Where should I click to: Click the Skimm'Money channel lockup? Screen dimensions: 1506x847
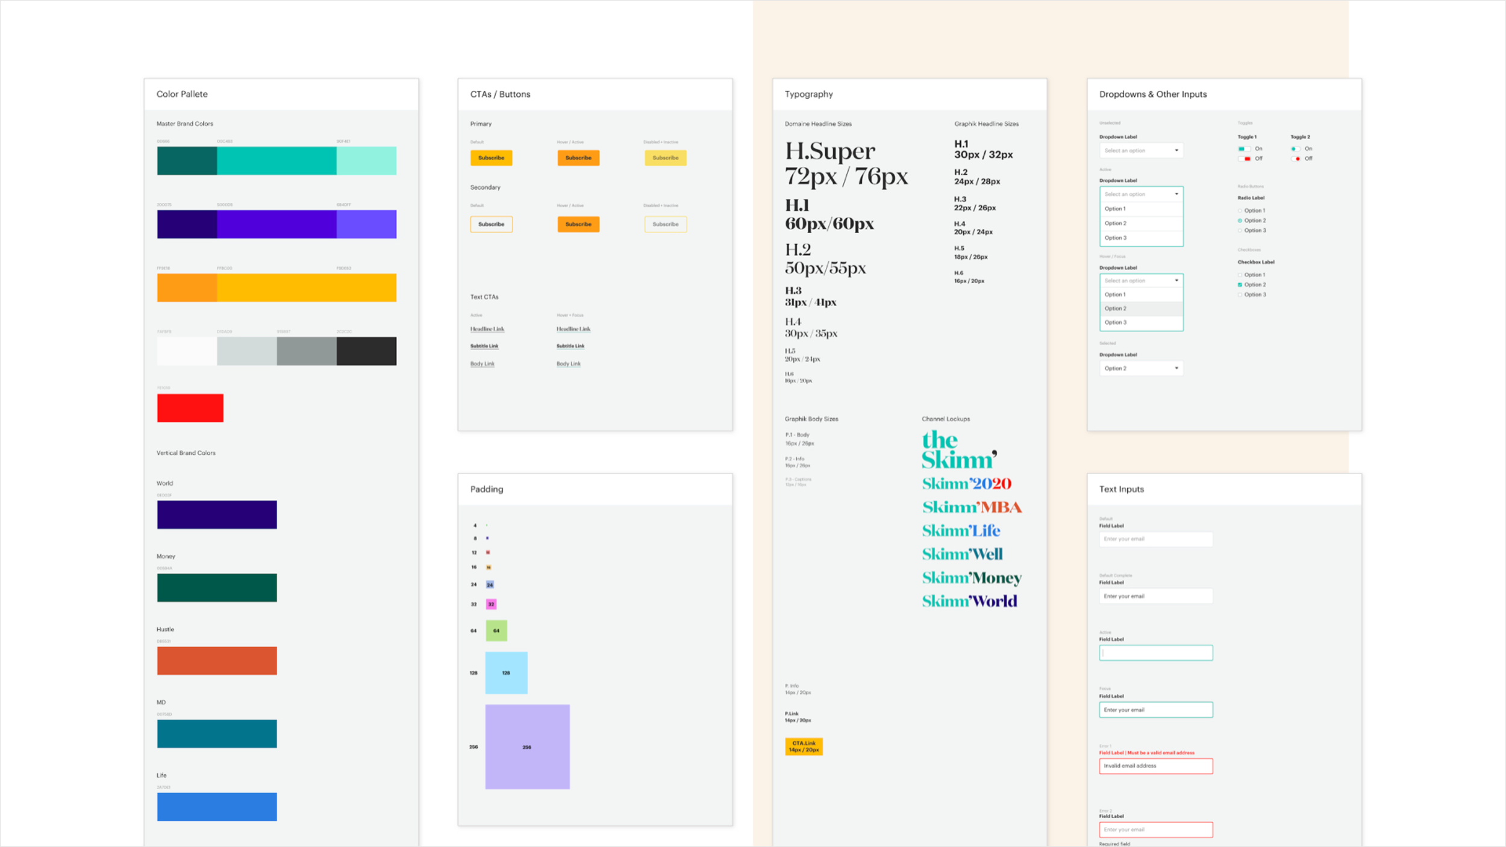tap(971, 577)
